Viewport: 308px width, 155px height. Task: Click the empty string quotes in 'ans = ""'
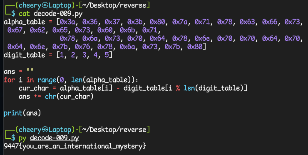[x=30, y=70]
